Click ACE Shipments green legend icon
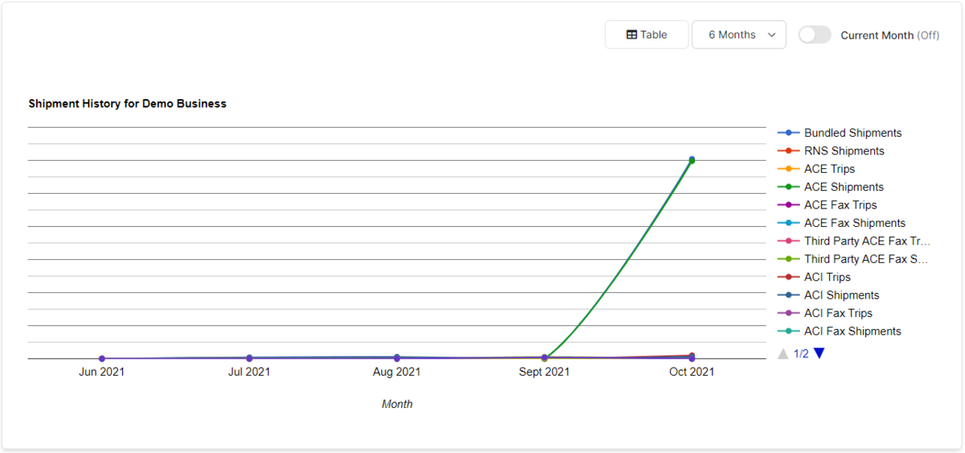 [789, 187]
